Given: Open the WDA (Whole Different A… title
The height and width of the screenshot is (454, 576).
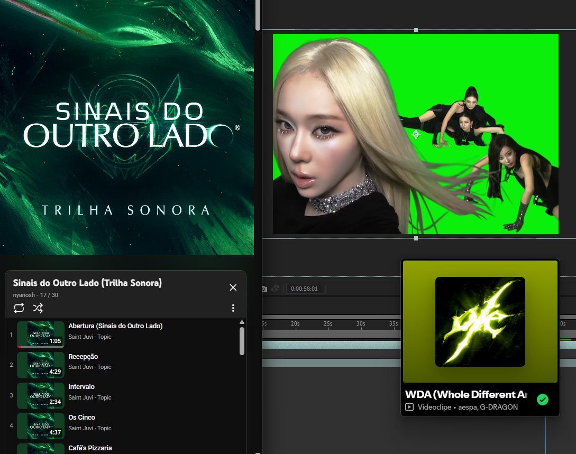Looking at the screenshot, I should pos(466,395).
